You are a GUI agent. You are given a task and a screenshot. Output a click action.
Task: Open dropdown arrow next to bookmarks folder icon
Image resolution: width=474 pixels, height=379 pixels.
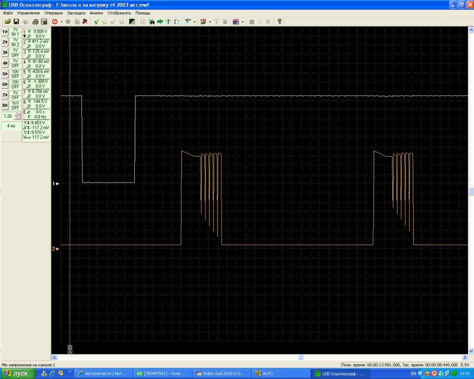click(210, 22)
